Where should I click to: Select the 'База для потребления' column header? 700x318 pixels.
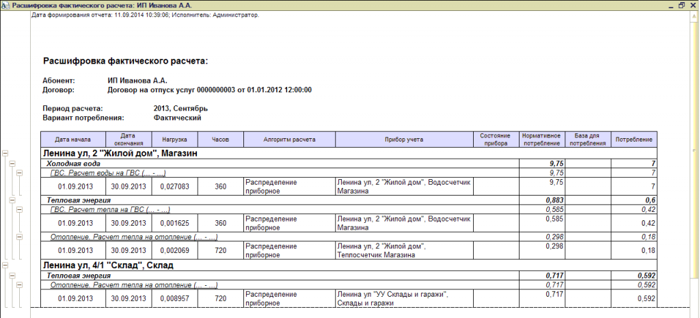coord(587,140)
